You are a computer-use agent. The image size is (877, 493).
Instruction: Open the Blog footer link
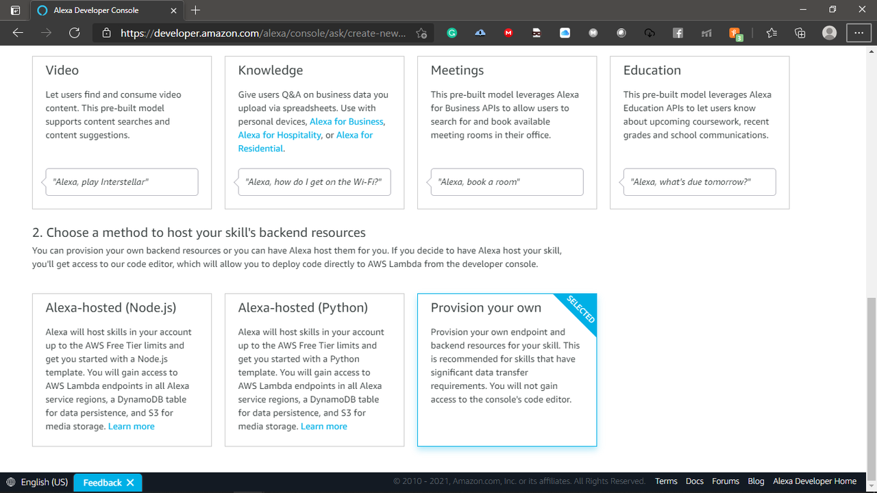click(x=756, y=481)
